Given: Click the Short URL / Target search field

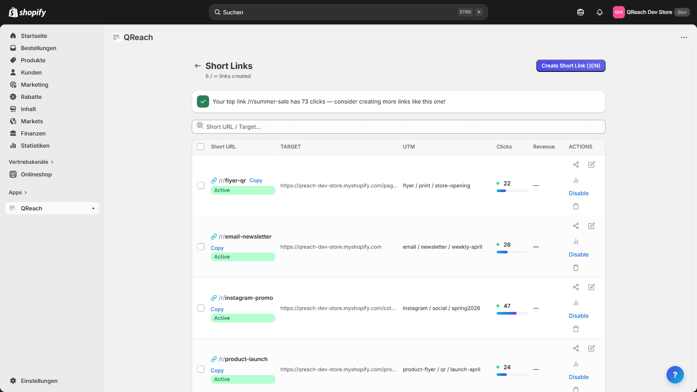Looking at the screenshot, I should pyautogui.click(x=398, y=127).
